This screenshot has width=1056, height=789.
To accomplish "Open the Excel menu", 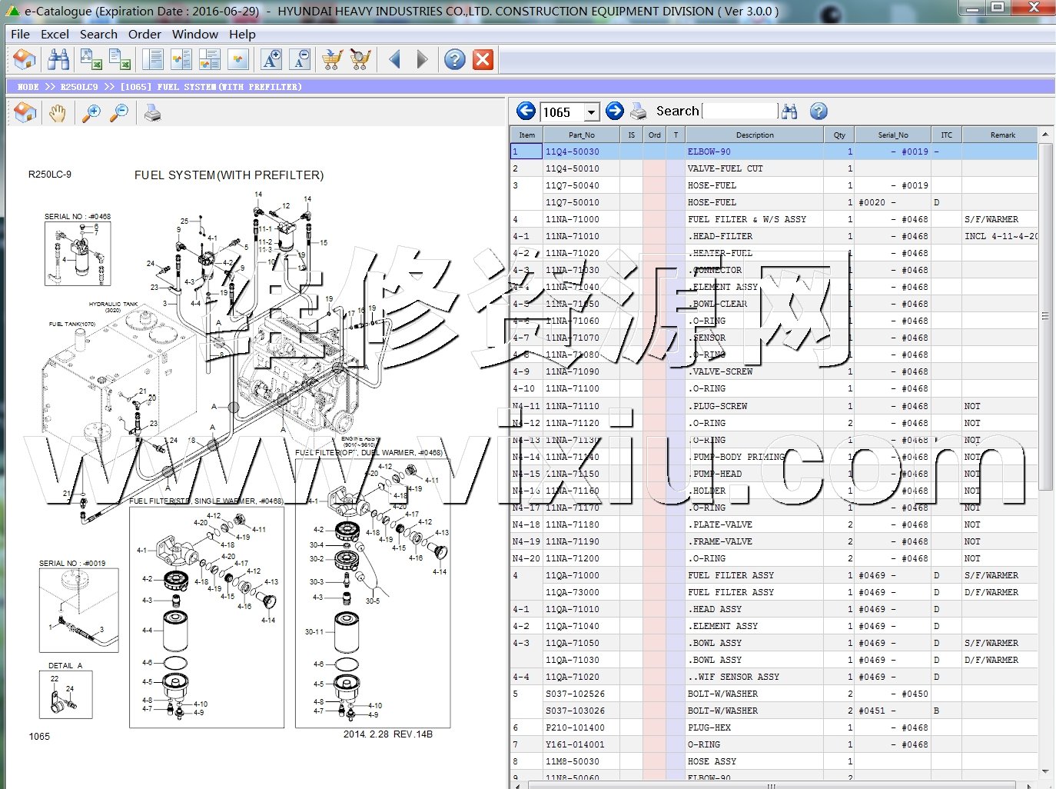I will tap(55, 34).
